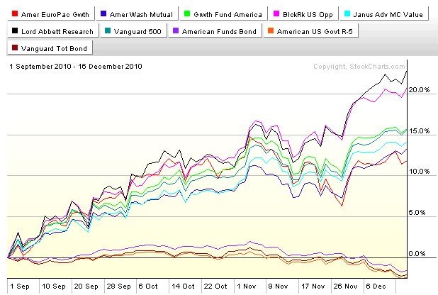Toggle the Vanguard Tot Bond legend button

[x=50, y=48]
